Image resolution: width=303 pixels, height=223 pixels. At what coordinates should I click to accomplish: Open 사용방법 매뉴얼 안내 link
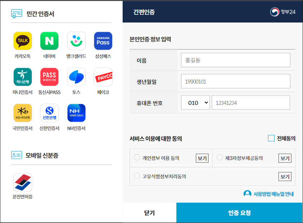coord(273,194)
